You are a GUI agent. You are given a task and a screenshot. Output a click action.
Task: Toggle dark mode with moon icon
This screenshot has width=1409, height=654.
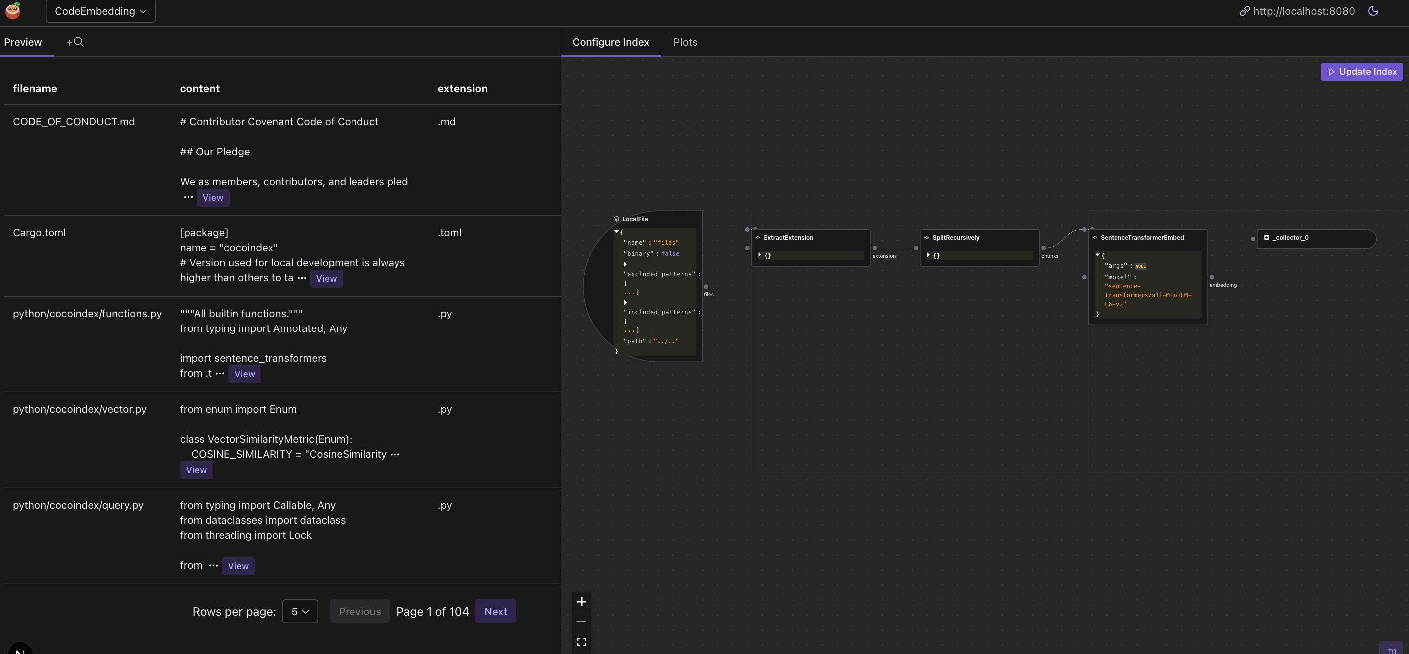pos(1373,11)
